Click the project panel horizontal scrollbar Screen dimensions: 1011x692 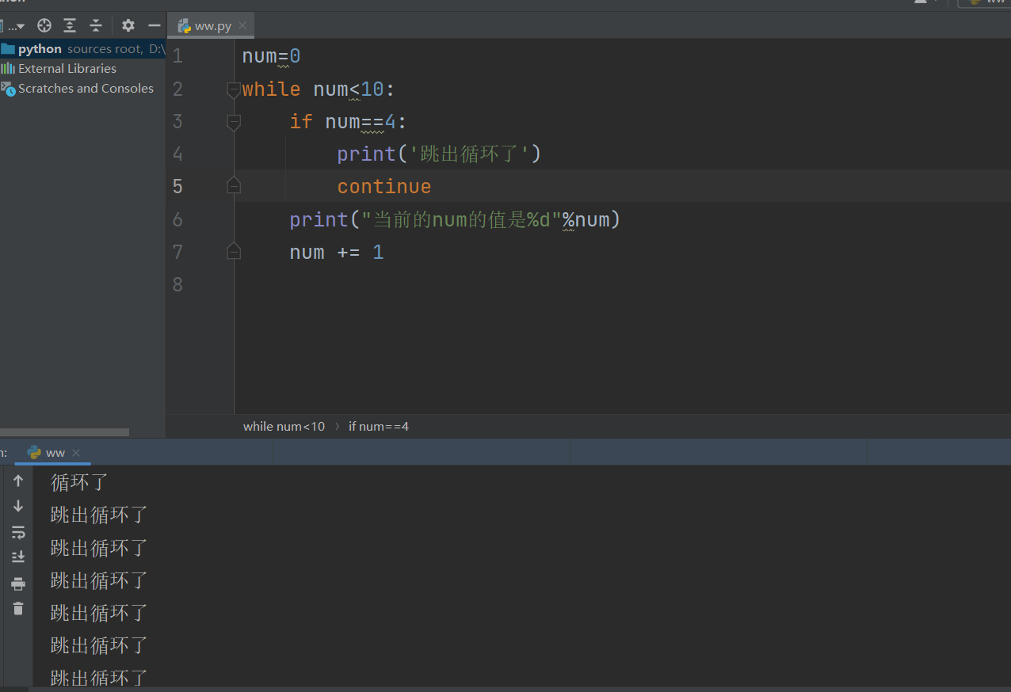[x=63, y=432]
